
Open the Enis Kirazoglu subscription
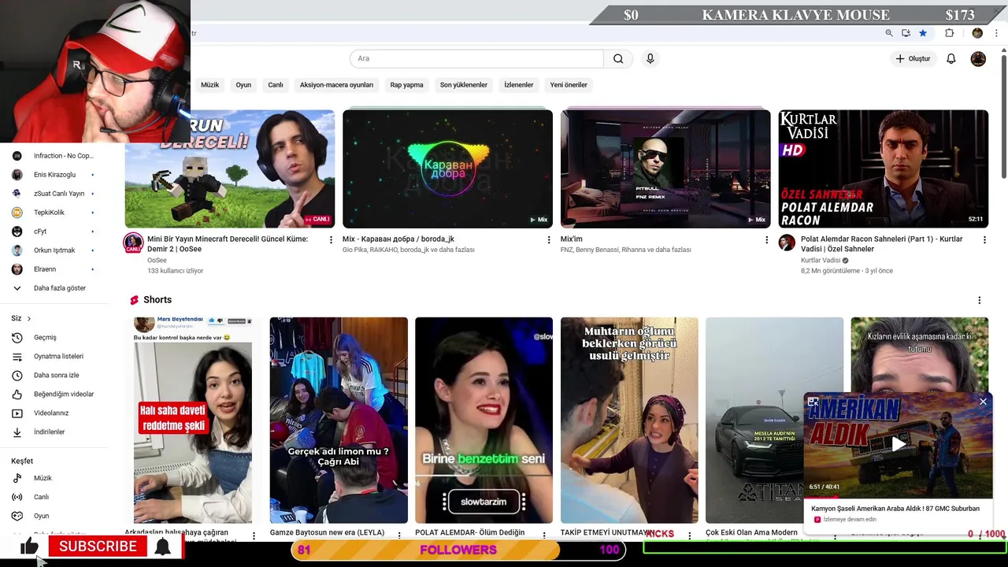point(54,175)
